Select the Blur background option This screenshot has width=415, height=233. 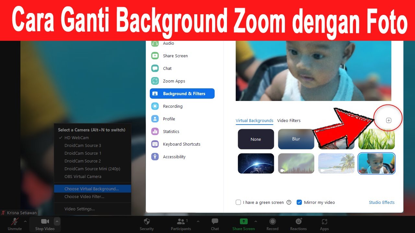coord(296,139)
